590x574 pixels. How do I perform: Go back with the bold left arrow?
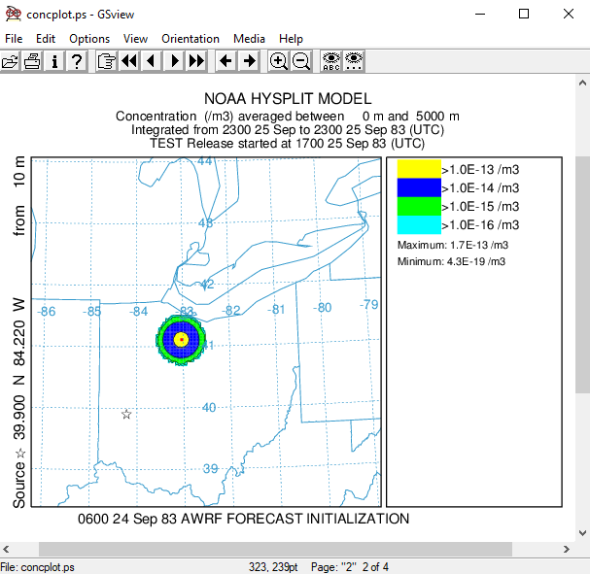click(226, 61)
